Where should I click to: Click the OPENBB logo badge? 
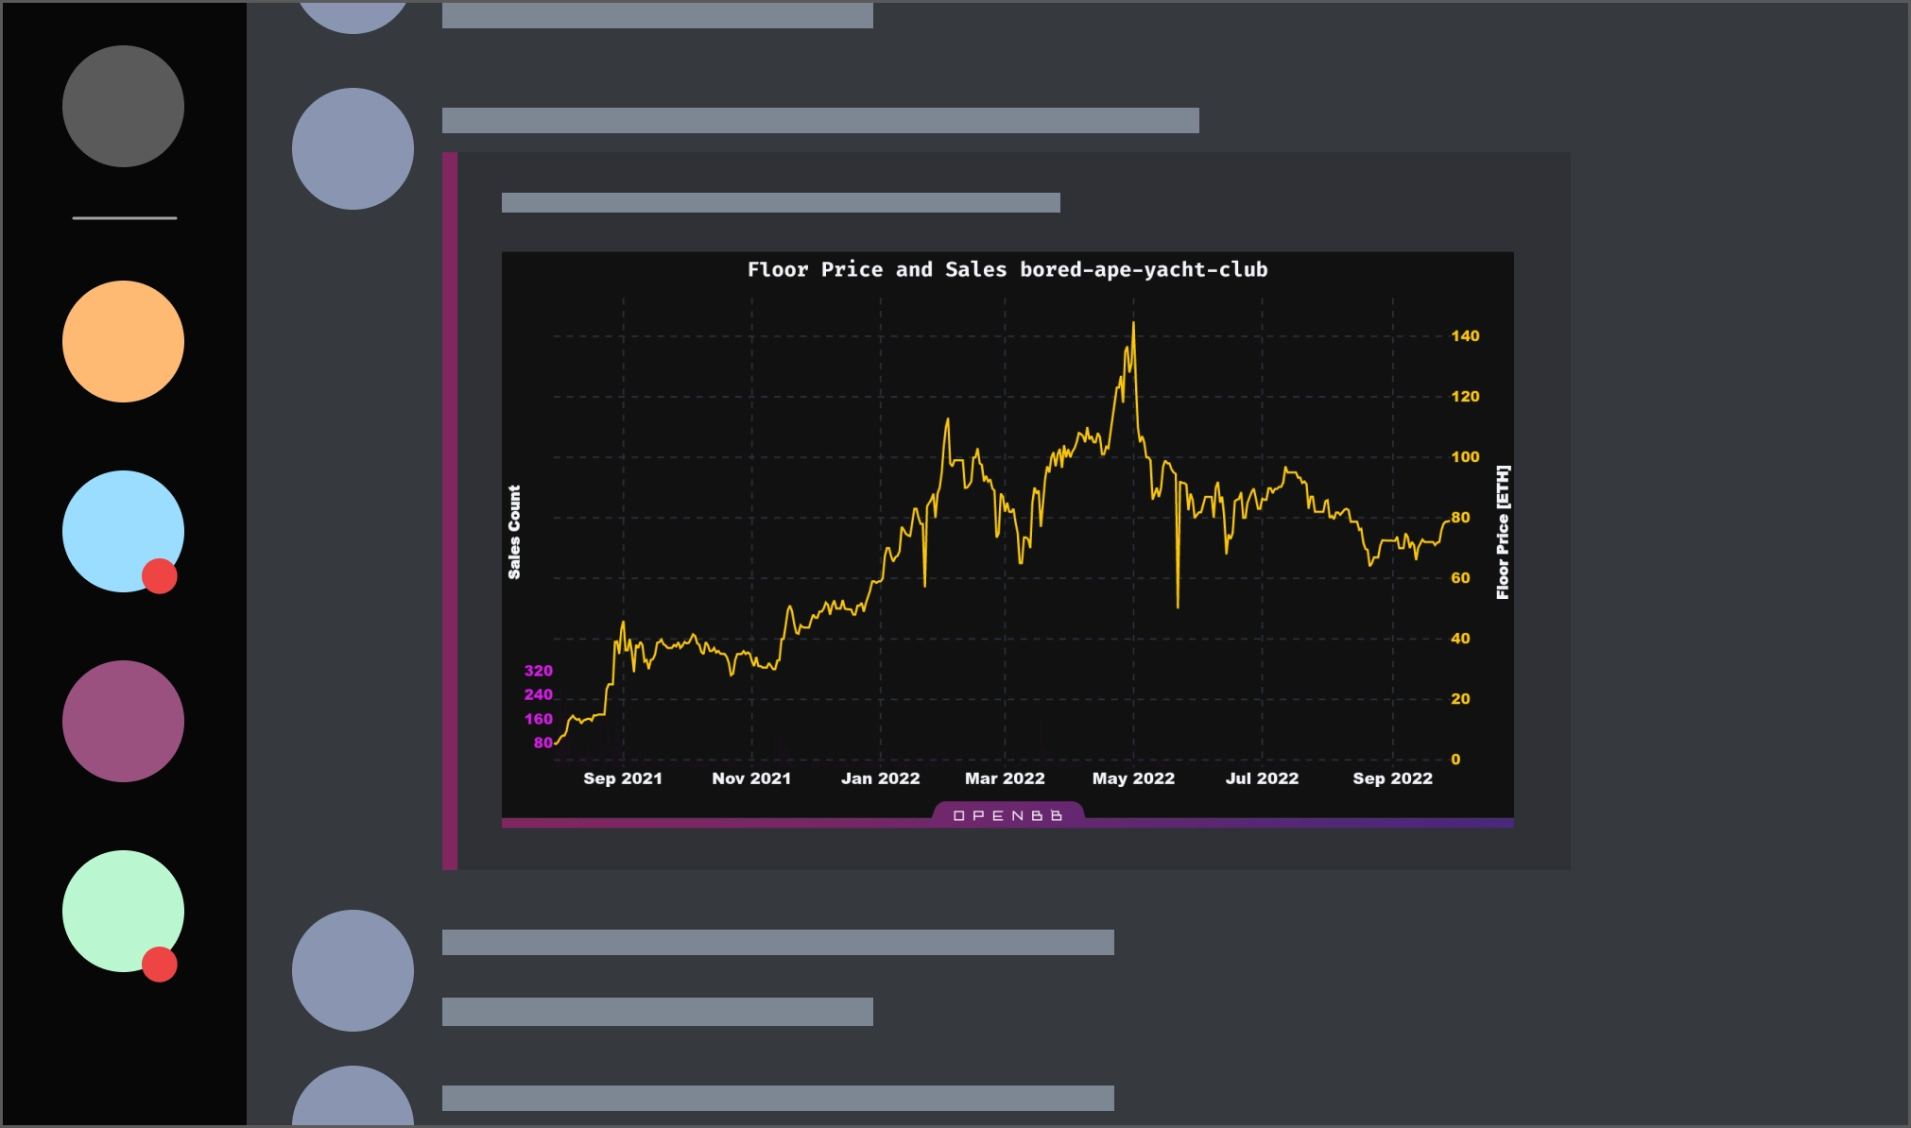[1007, 814]
